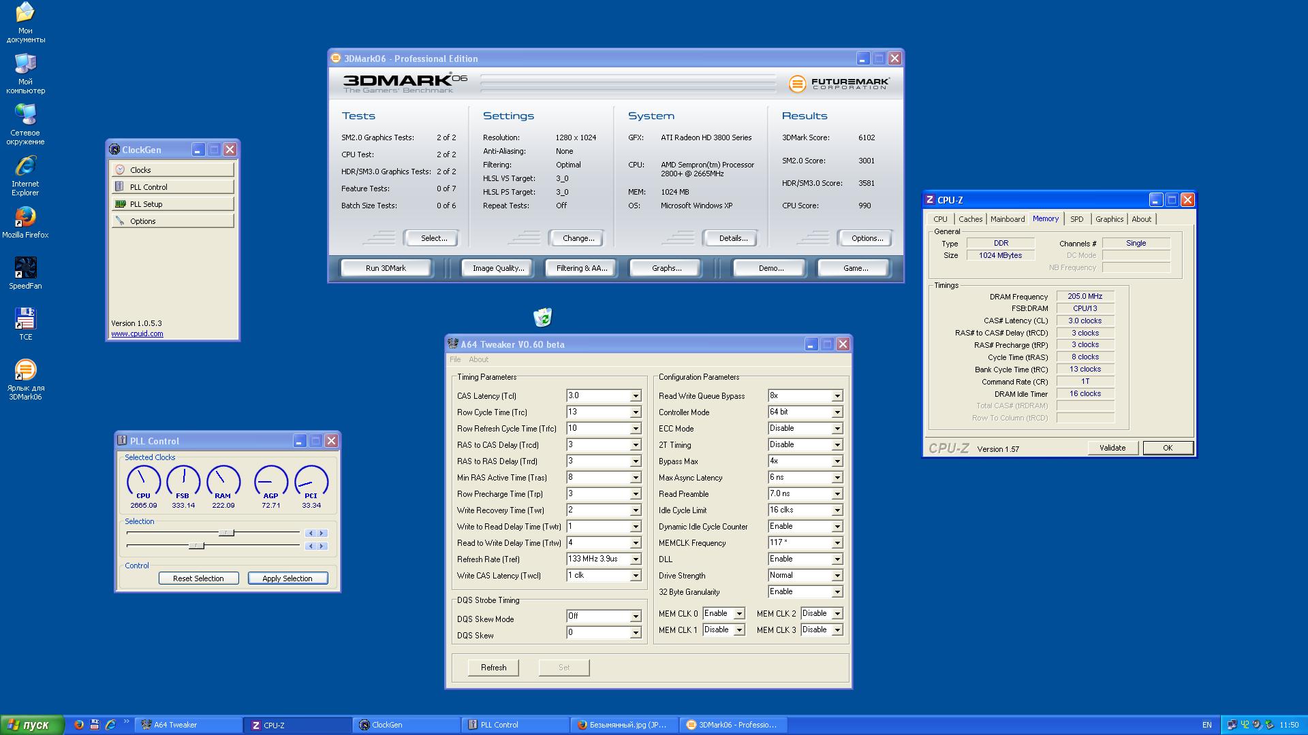Click the upper PLL selection slider thumb

pos(226,533)
